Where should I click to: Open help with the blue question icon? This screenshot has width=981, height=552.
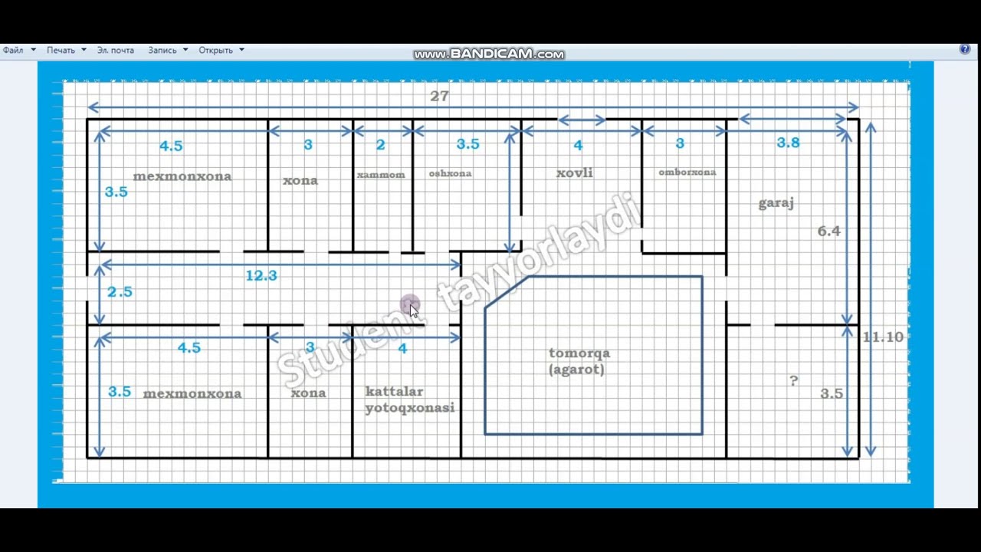click(965, 49)
